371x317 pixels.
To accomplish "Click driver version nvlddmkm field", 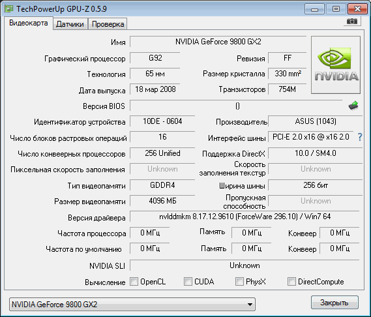I will click(245, 217).
